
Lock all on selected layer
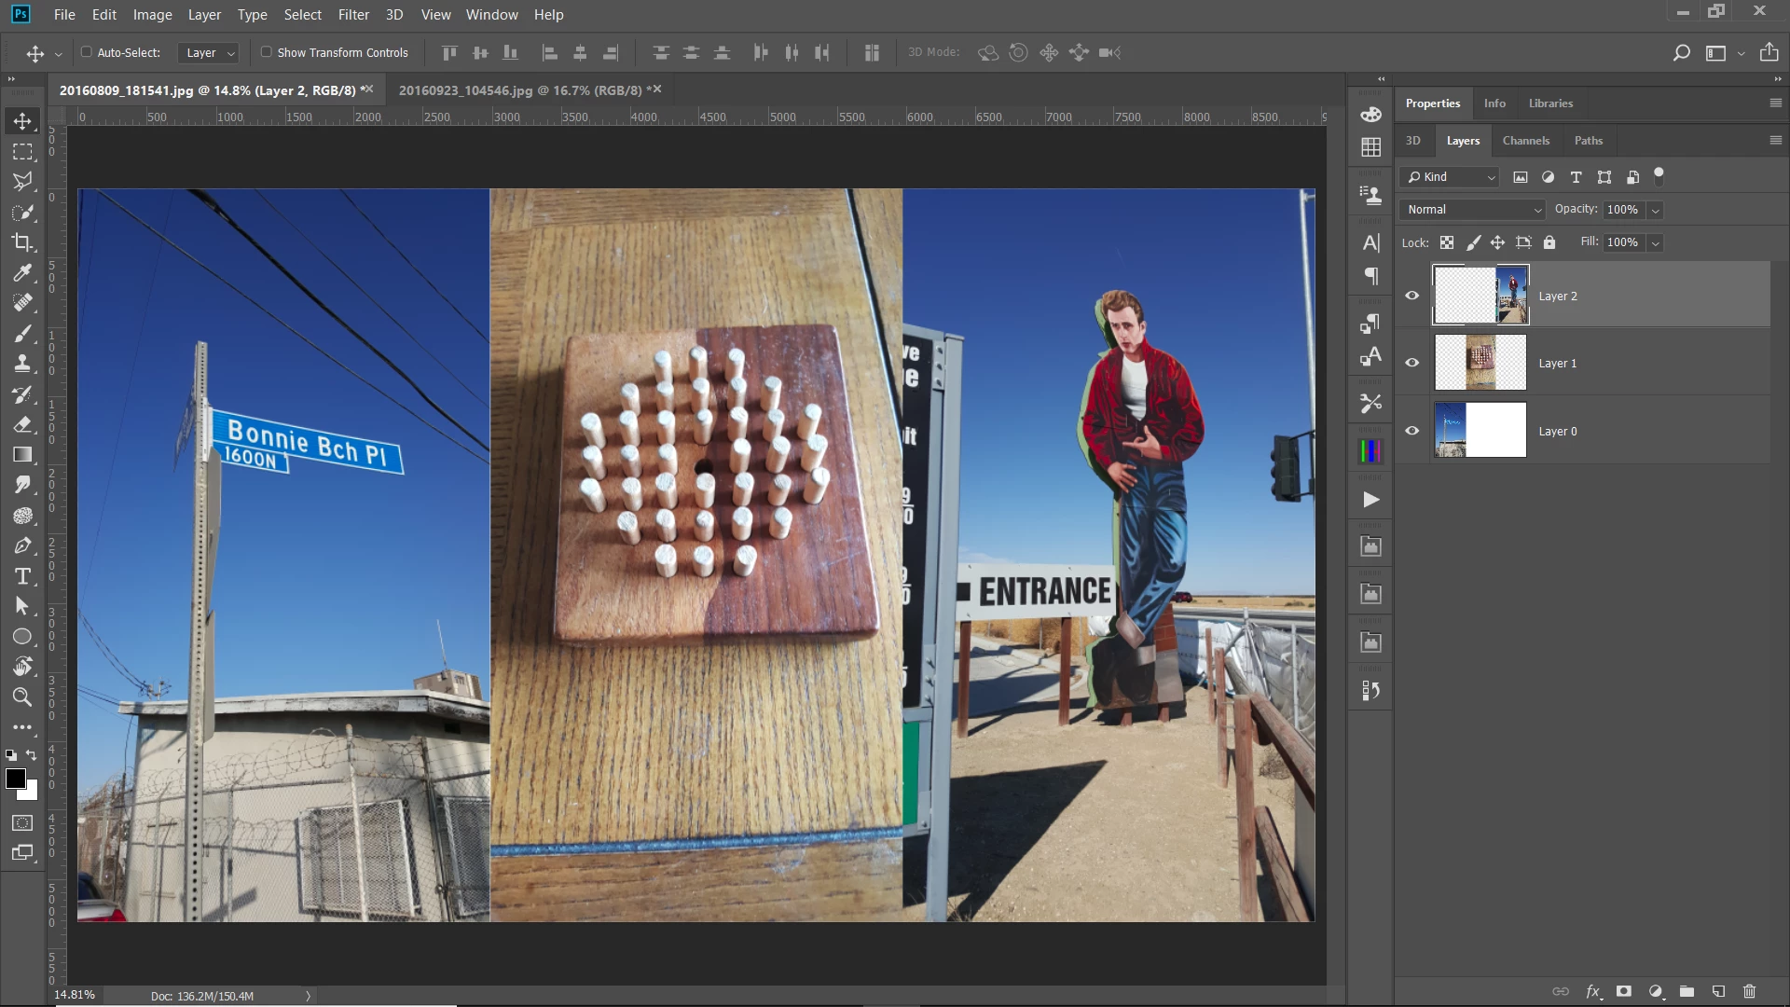pos(1549,242)
